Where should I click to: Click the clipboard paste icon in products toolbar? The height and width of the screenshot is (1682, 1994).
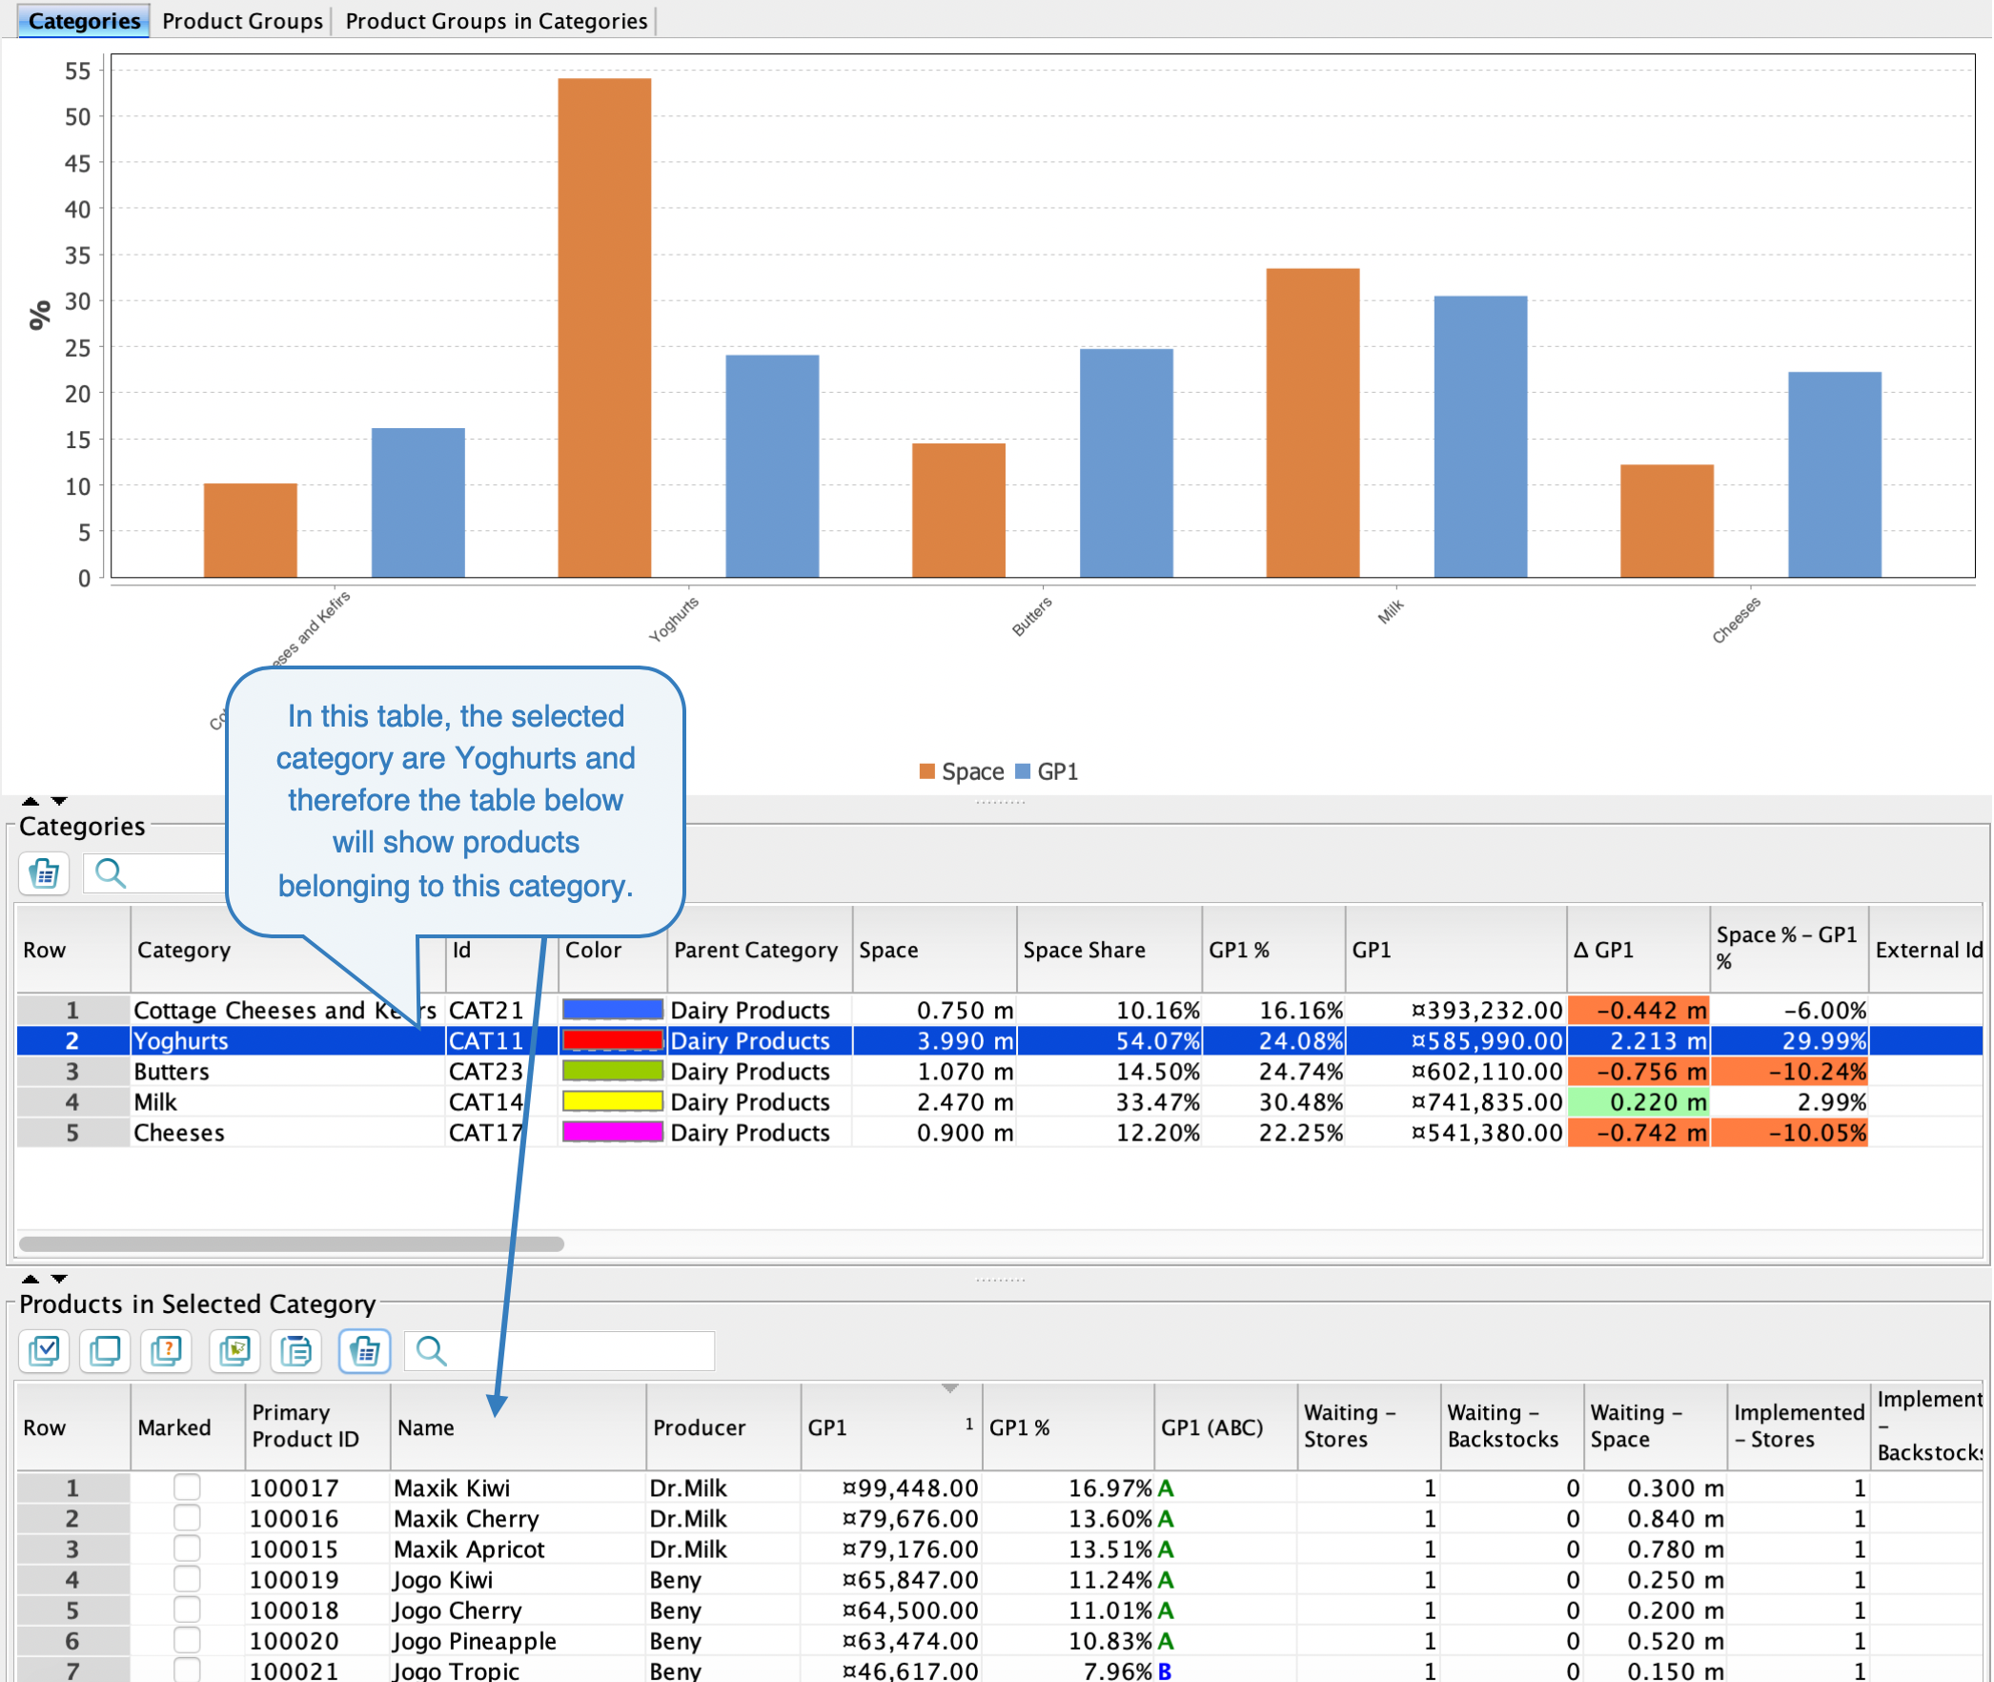pyautogui.click(x=296, y=1351)
